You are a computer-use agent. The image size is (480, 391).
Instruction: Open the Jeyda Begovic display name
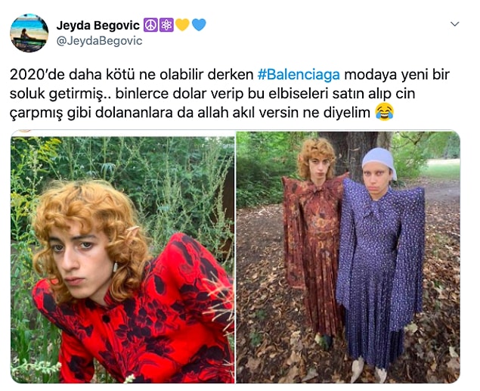point(98,26)
